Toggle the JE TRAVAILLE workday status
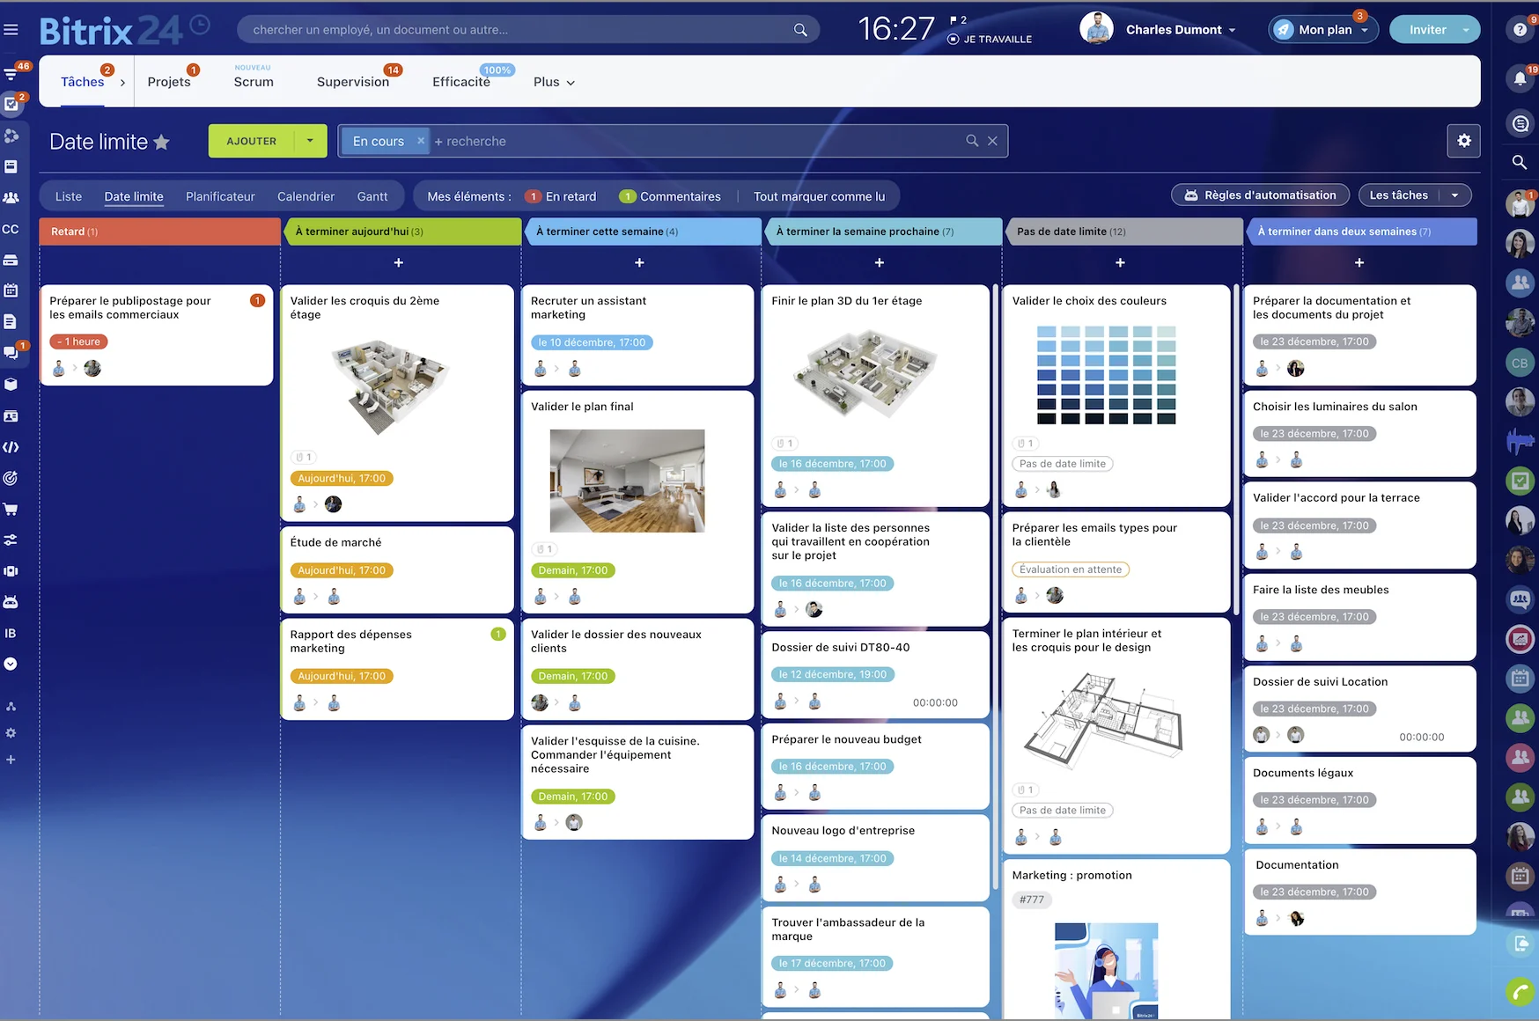The image size is (1539, 1021). 990,40
